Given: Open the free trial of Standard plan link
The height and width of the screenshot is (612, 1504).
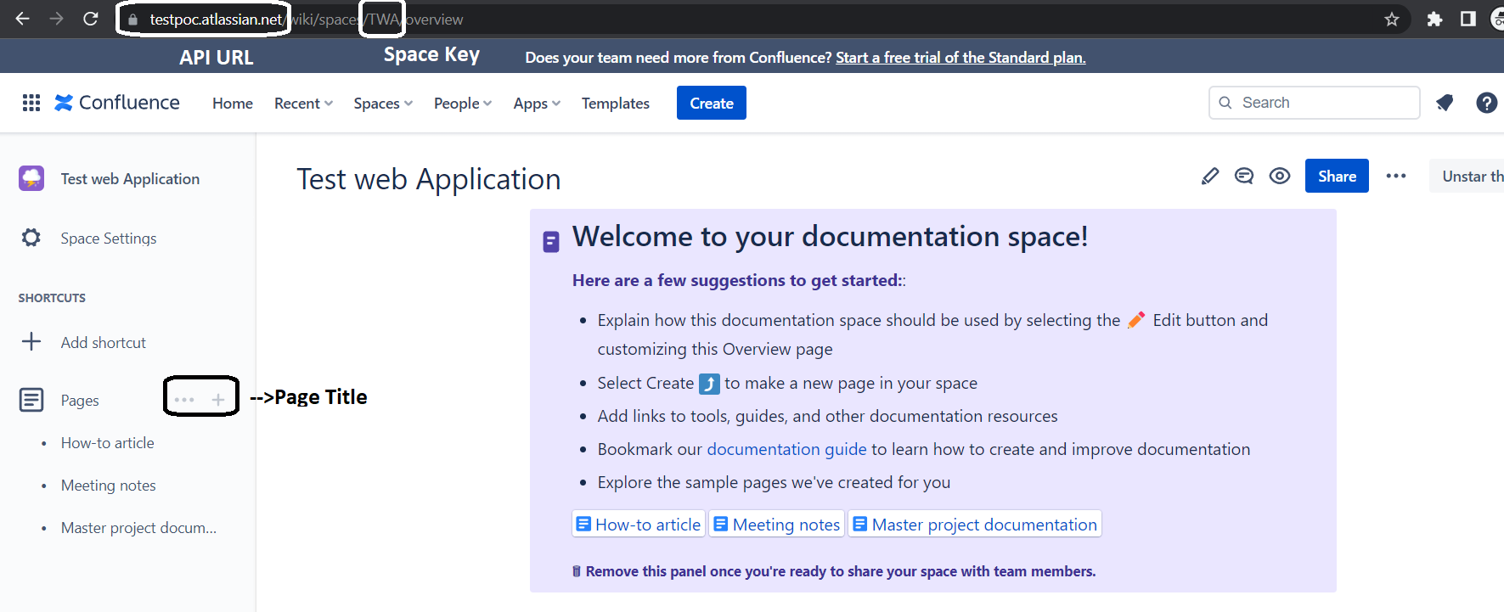Looking at the screenshot, I should 960,58.
